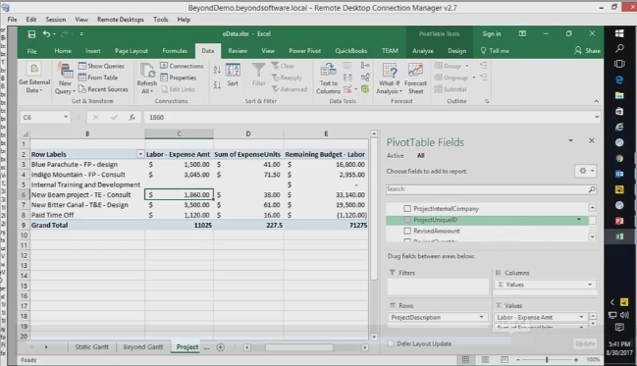Expand the Name Box dropdown
Screen dimensions: 637x366
click(x=66, y=117)
